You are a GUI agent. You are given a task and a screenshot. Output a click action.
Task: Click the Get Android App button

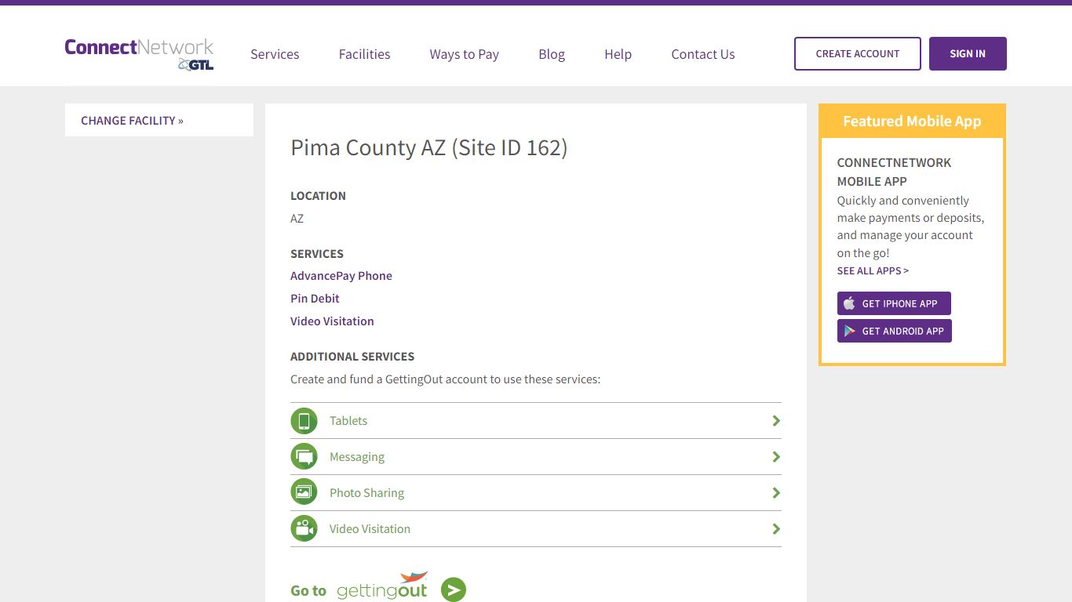895,331
